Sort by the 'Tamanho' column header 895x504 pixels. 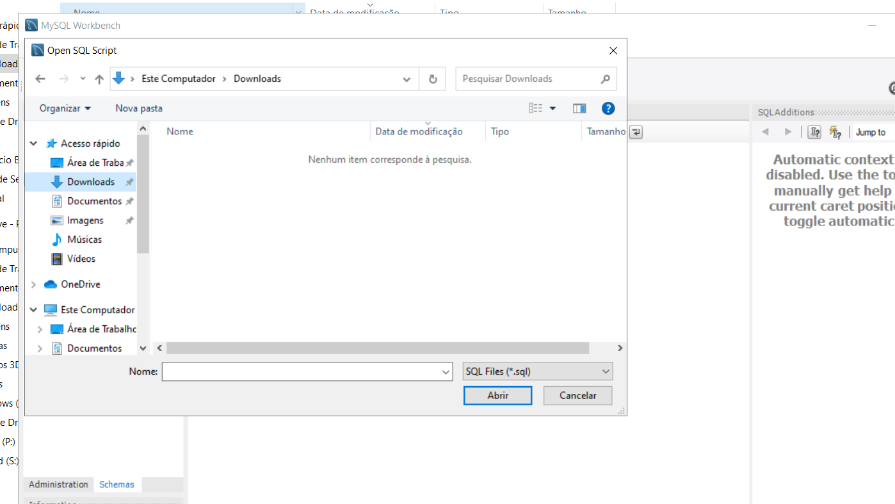point(606,131)
